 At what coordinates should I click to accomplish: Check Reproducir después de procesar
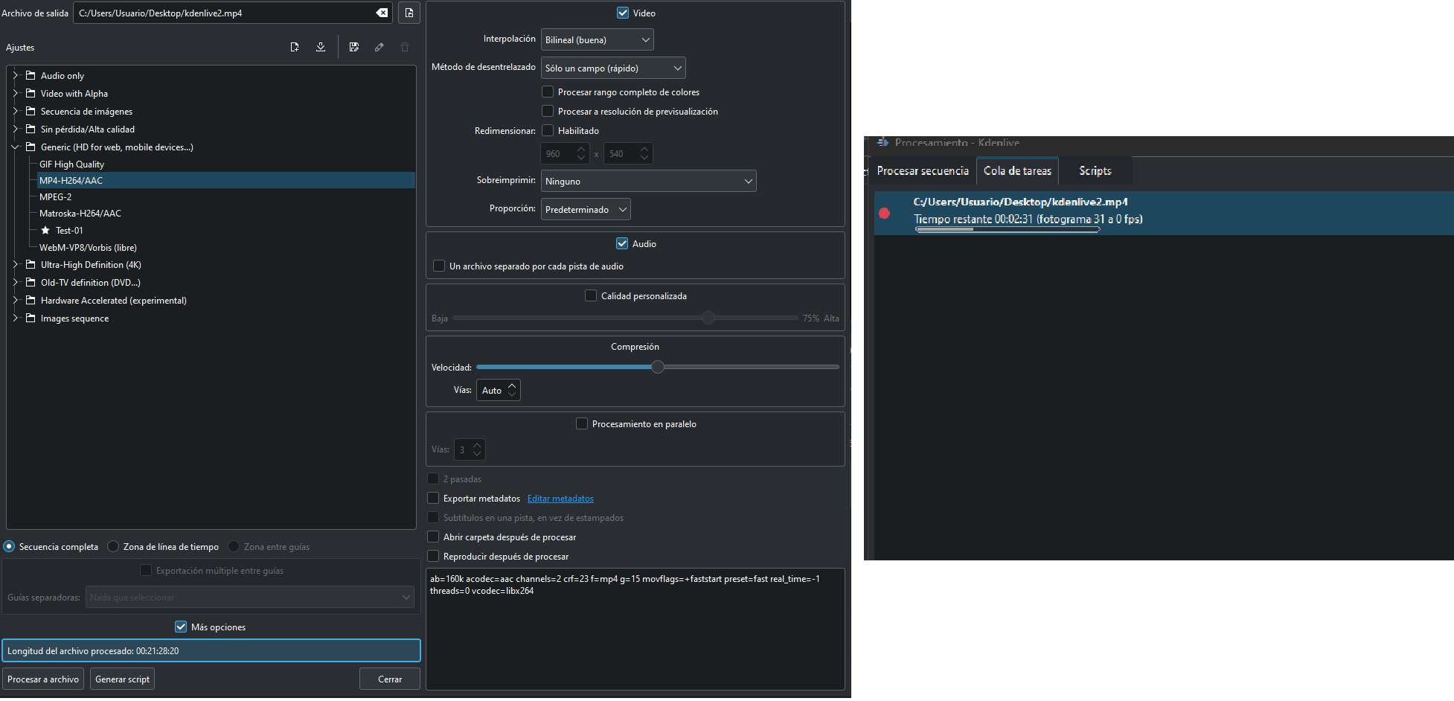pos(433,556)
